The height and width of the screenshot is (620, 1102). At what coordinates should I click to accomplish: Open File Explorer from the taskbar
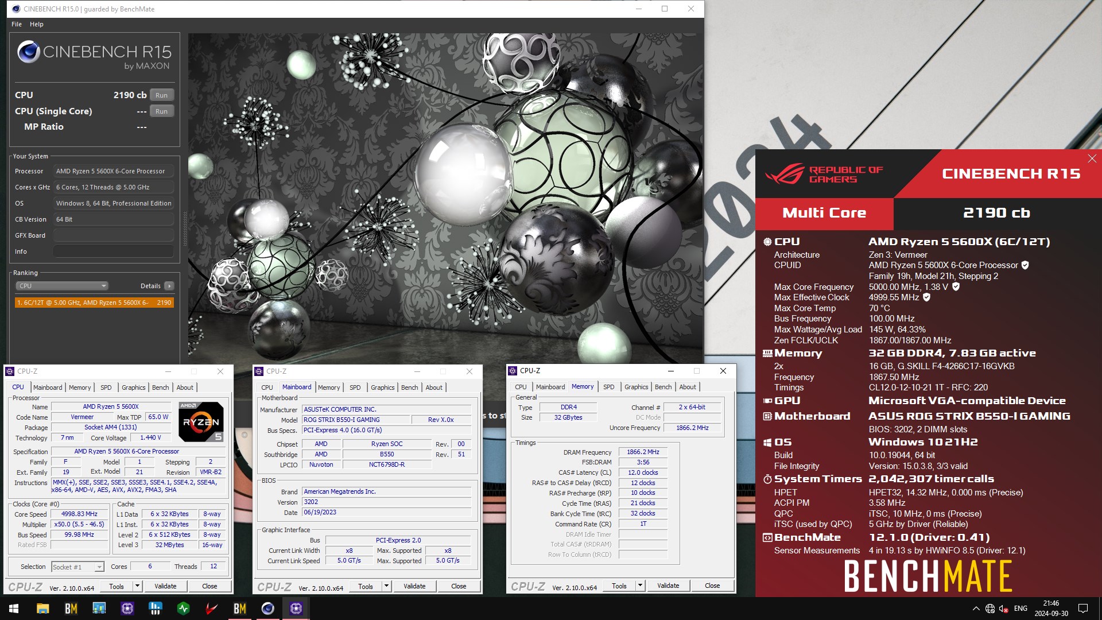42,609
